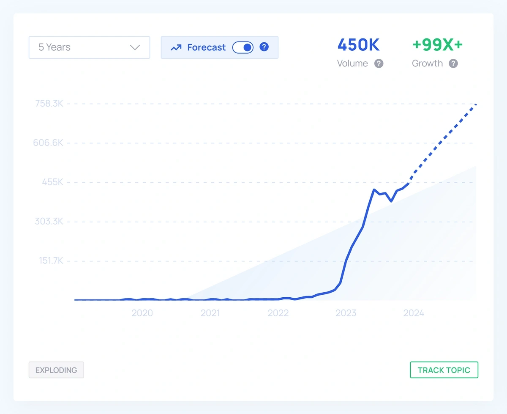The image size is (507, 414).
Task: Click the Forecast trend arrow icon
Action: click(176, 48)
